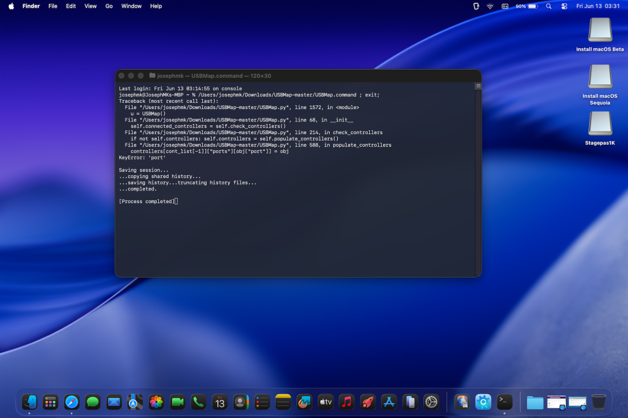
Task: Launch Music from the Dock
Action: 347,402
